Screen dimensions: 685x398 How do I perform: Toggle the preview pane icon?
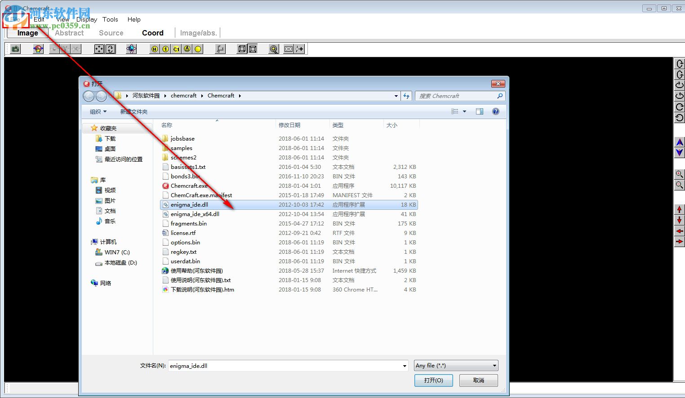[x=480, y=111]
